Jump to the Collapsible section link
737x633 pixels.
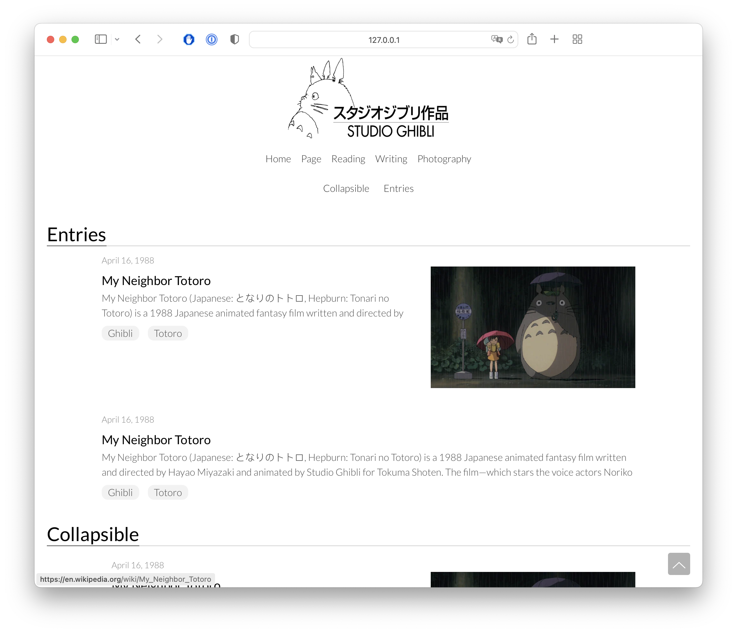[x=346, y=188]
